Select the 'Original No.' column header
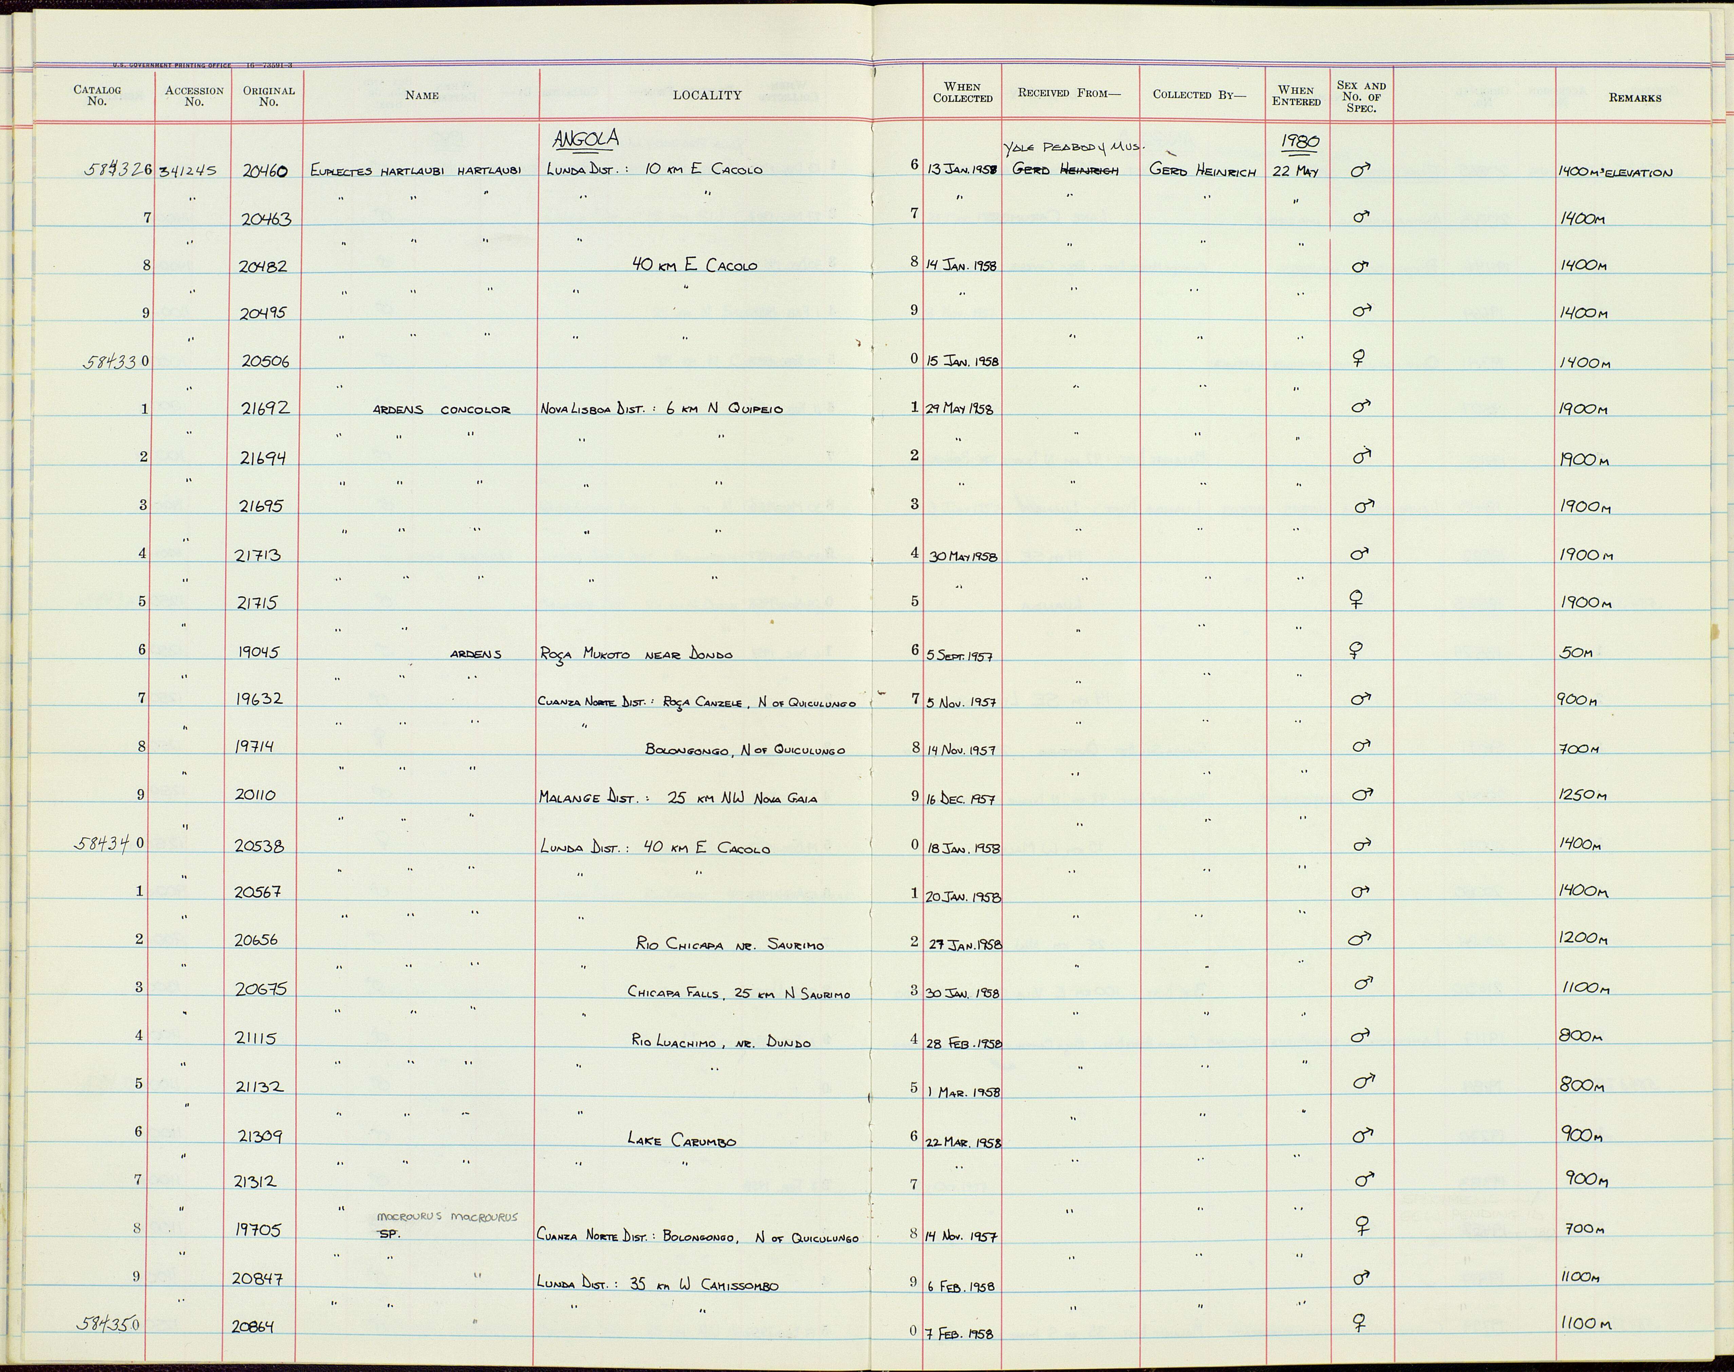Viewport: 1734px width, 1372px height. (x=268, y=96)
